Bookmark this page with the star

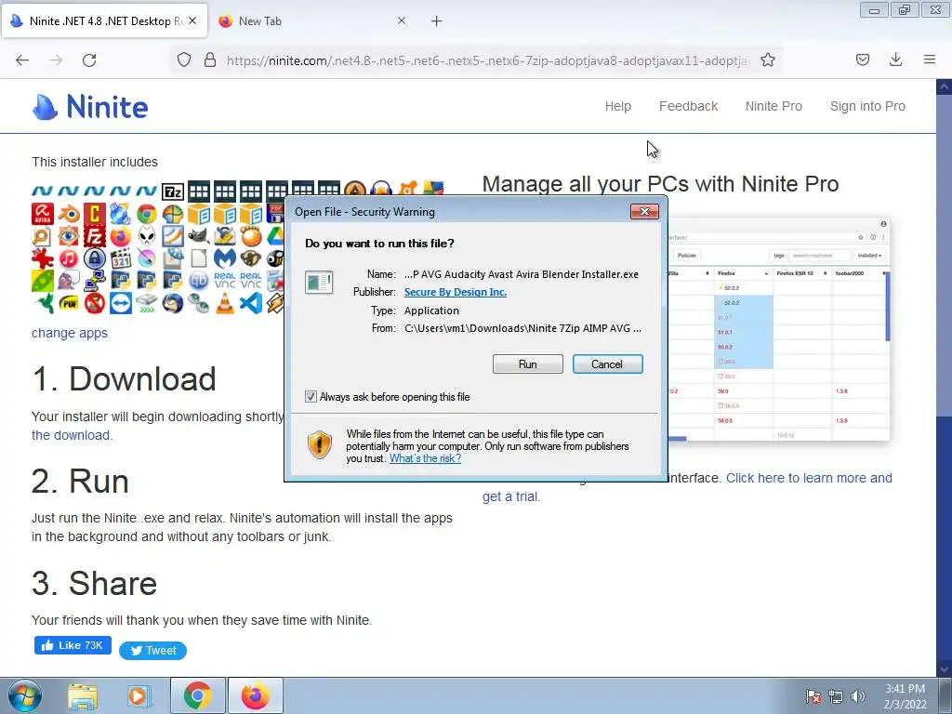click(767, 59)
